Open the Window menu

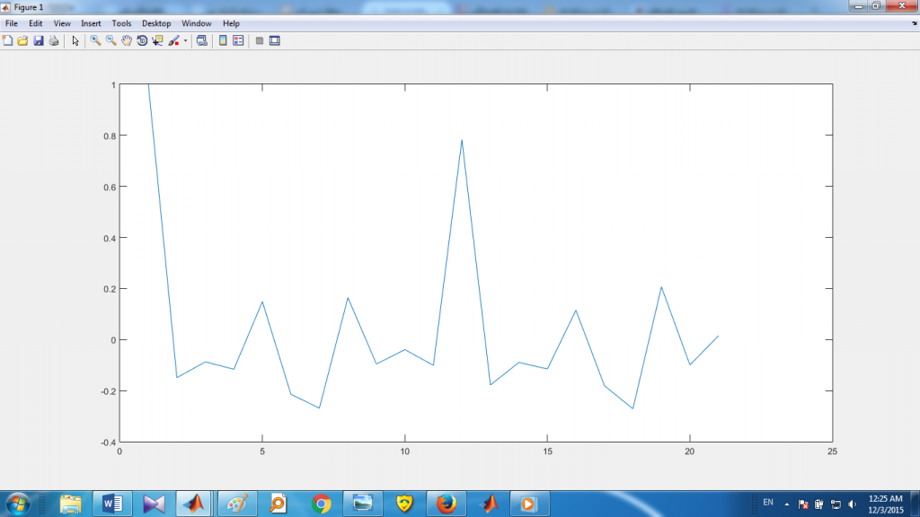click(x=197, y=23)
